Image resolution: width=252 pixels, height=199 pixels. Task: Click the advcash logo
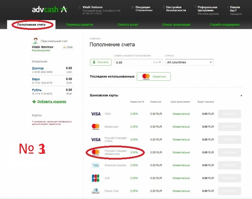tap(50, 9)
